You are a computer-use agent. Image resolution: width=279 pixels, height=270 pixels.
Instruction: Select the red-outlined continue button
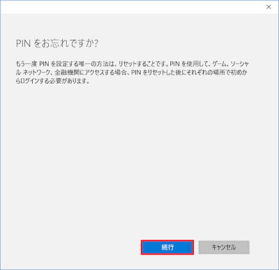(167, 247)
